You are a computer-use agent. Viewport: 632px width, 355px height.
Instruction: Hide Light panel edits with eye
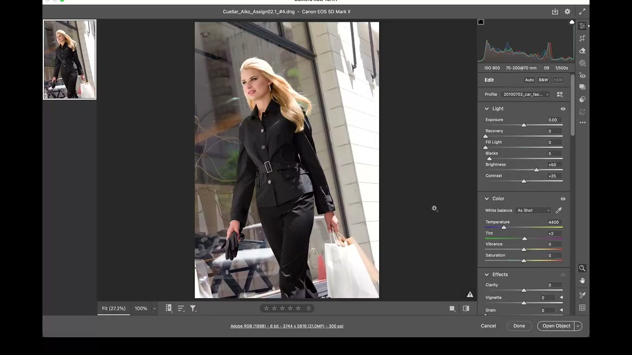563,109
